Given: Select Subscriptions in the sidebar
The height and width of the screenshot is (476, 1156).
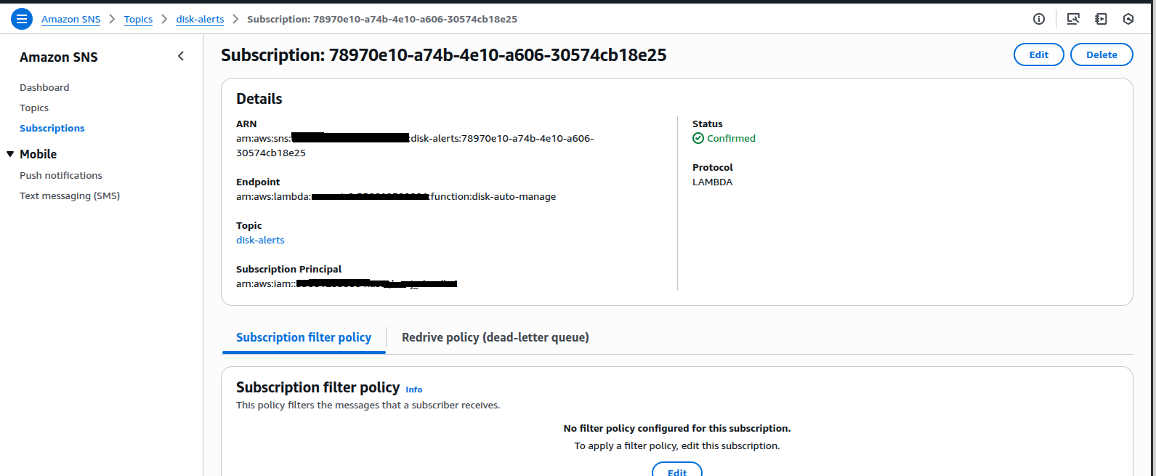Looking at the screenshot, I should [x=52, y=128].
